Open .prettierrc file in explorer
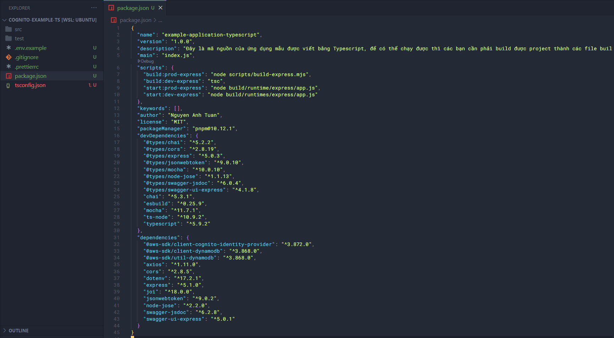Viewport: 614px width, 338px height. 27,67
